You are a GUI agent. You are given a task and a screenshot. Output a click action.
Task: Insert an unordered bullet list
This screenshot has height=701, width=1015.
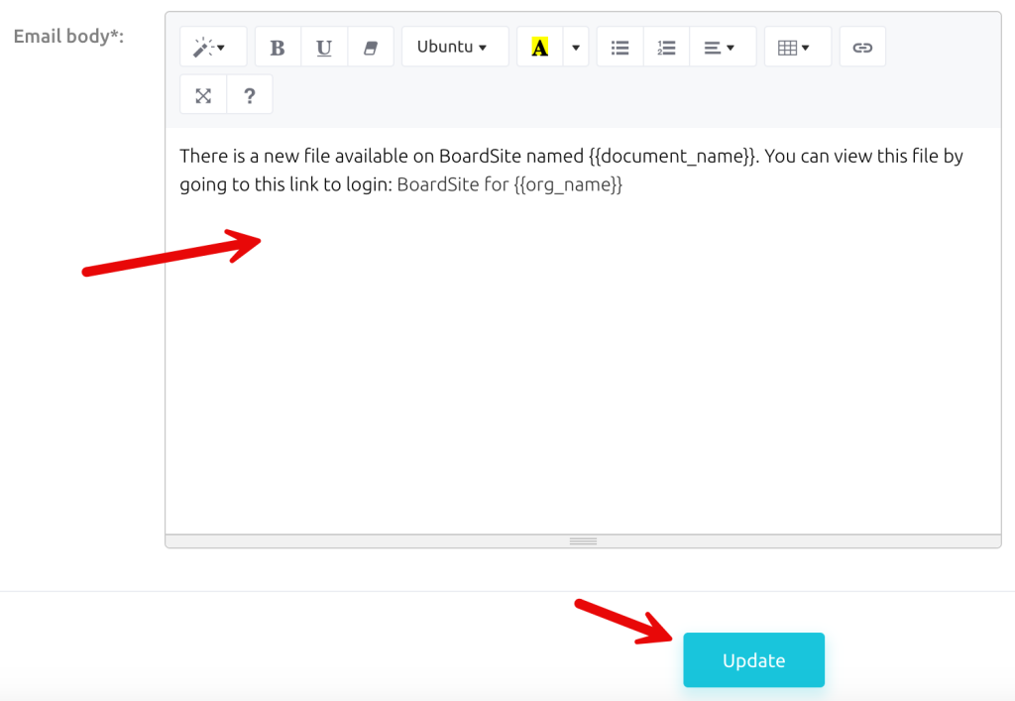[620, 48]
